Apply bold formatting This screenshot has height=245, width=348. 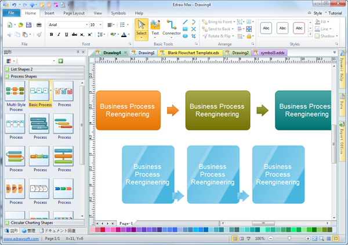pyautogui.click(x=51, y=35)
